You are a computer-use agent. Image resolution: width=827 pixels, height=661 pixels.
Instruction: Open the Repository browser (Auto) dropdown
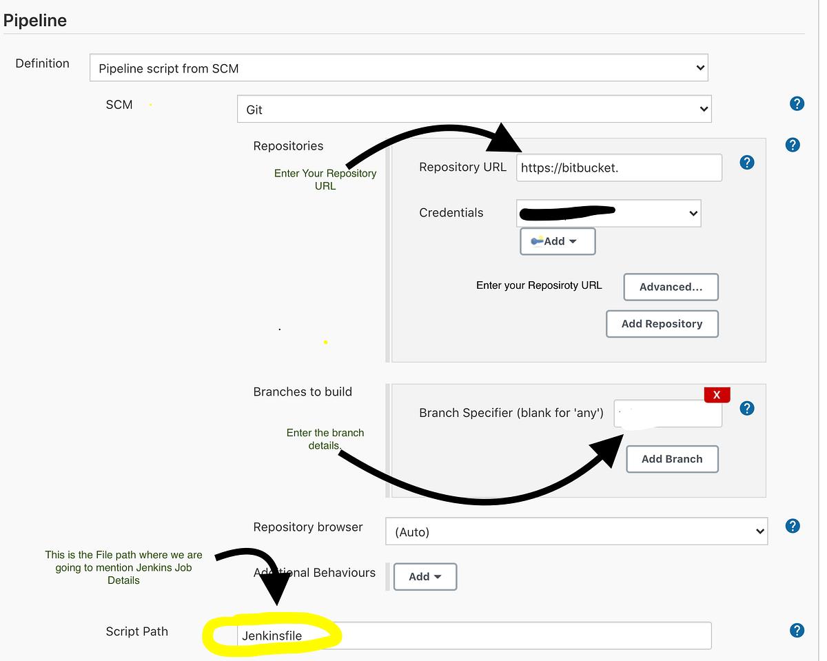577,531
